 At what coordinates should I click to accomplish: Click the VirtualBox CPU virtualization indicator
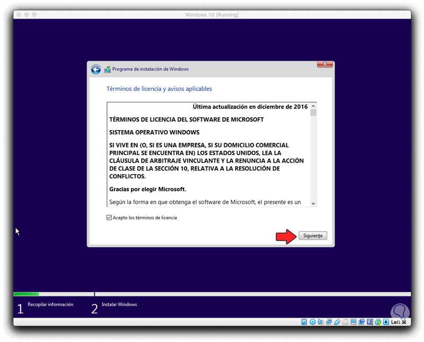coord(369,322)
